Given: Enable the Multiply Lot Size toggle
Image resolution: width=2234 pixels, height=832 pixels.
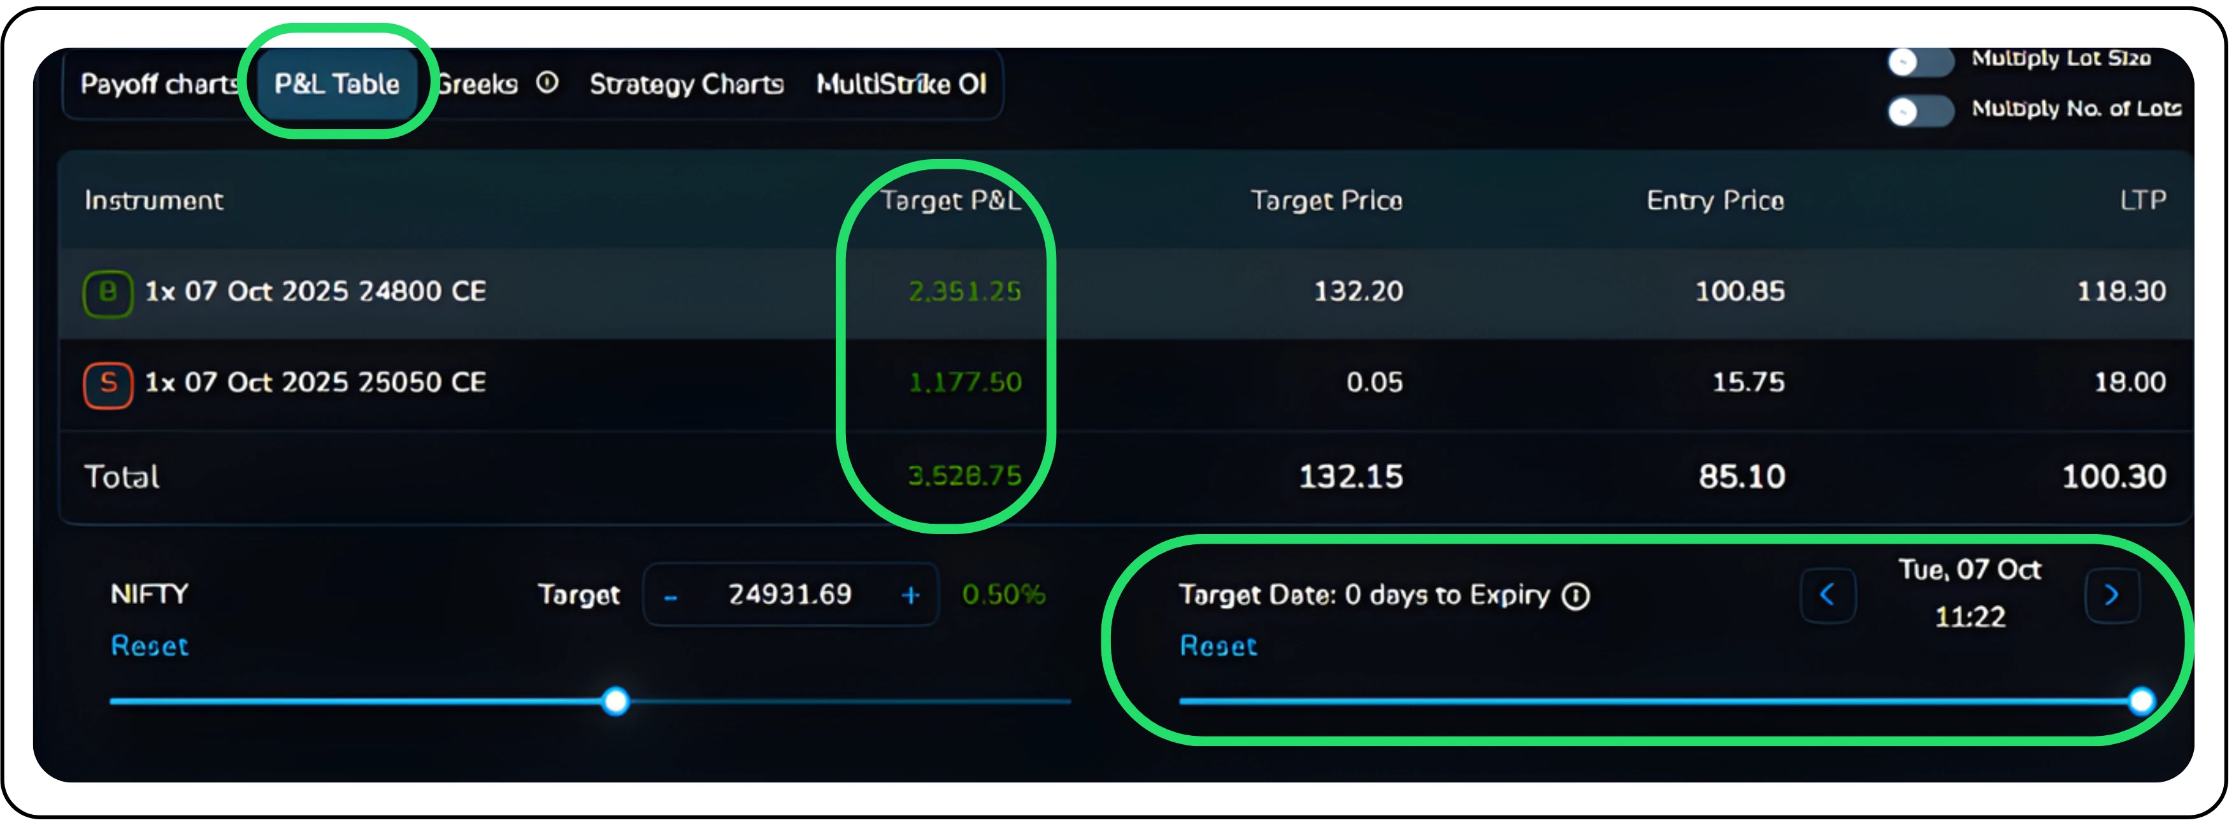Looking at the screenshot, I should pos(1920,62).
